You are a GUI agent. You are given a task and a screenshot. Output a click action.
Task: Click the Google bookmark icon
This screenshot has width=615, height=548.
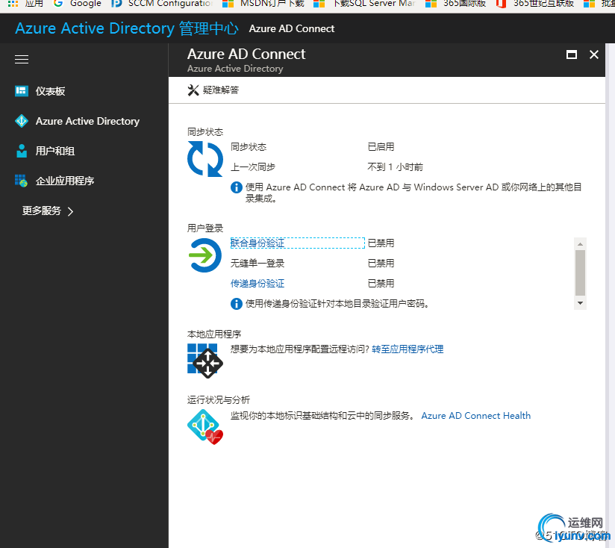58,4
